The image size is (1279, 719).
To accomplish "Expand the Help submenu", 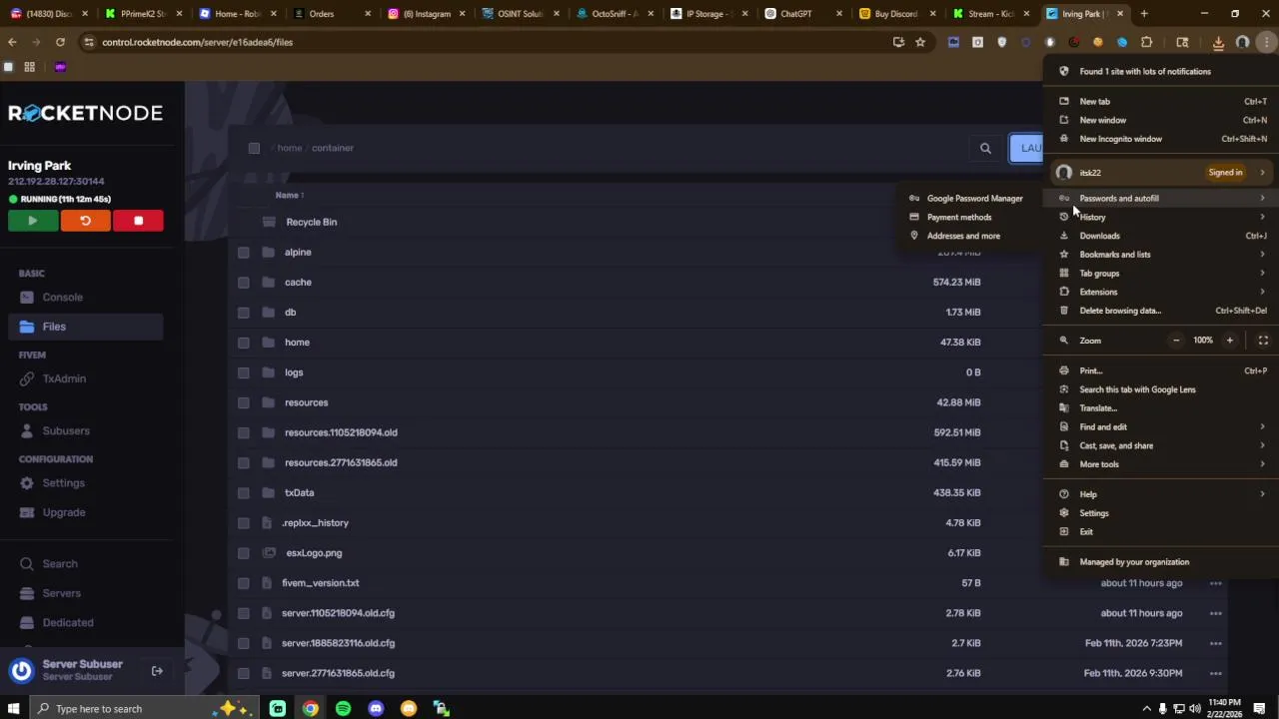I will [1161, 494].
